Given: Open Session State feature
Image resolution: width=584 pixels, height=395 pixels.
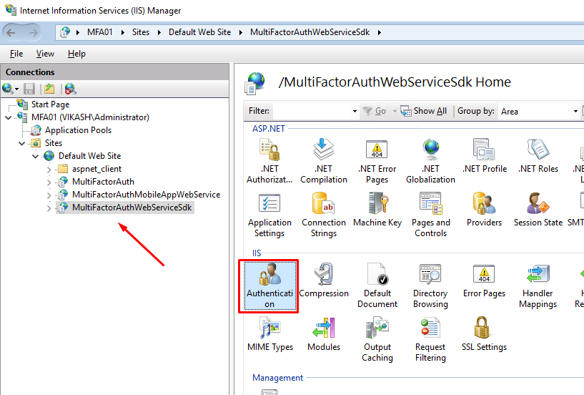Looking at the screenshot, I should [x=538, y=210].
